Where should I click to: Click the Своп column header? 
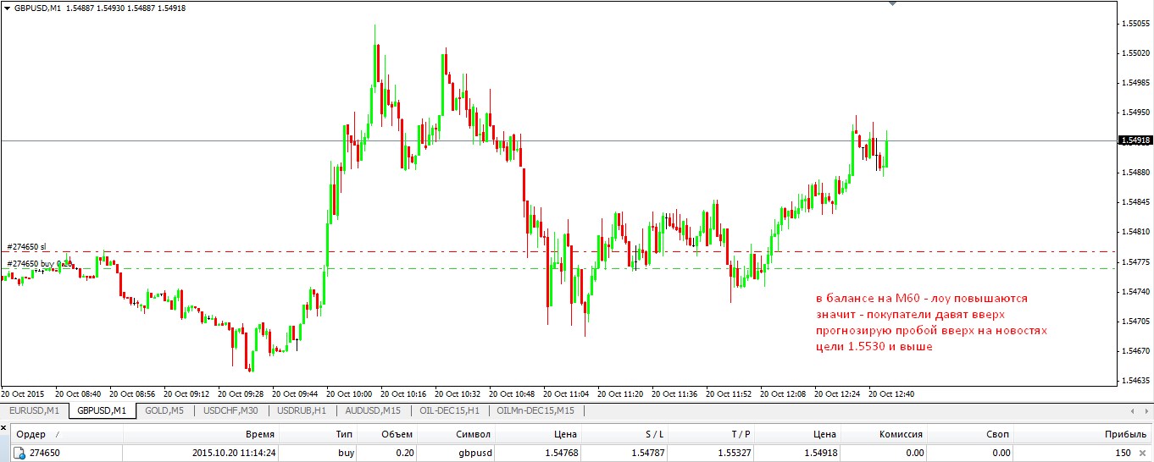(x=971, y=434)
